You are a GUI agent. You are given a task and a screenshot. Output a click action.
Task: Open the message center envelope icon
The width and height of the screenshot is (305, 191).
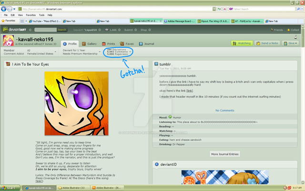(x=107, y=30)
